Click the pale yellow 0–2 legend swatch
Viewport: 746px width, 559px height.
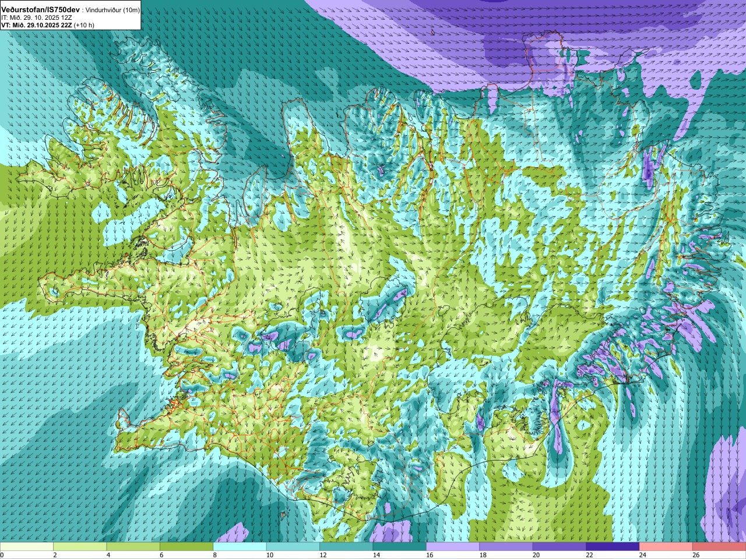click(x=27, y=547)
